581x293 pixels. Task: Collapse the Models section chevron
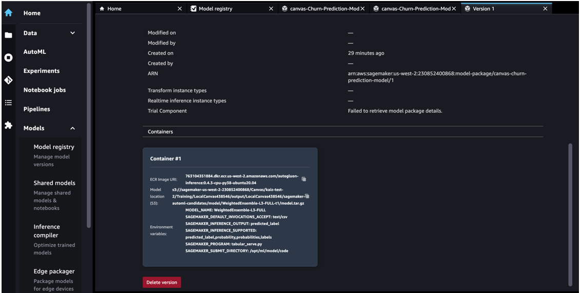[73, 128]
